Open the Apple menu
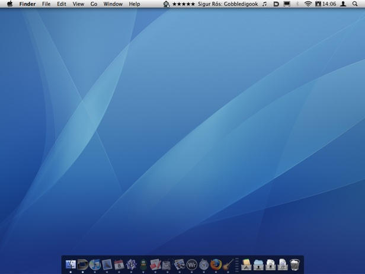Screen dimensions: 365x274 point(9,4)
